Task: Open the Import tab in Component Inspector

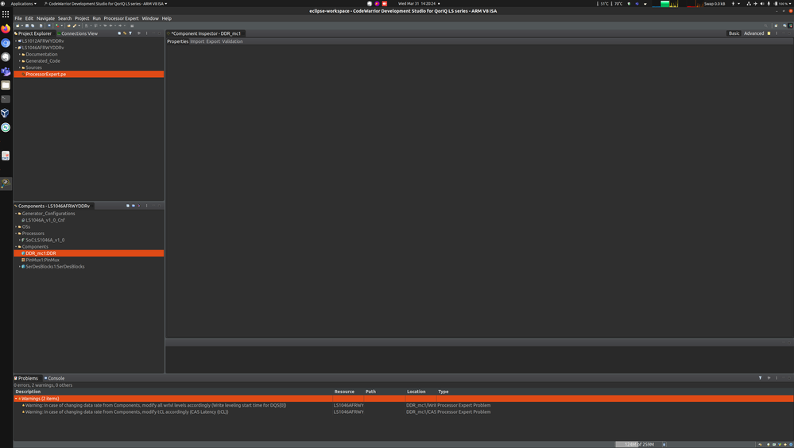Action: click(x=197, y=41)
